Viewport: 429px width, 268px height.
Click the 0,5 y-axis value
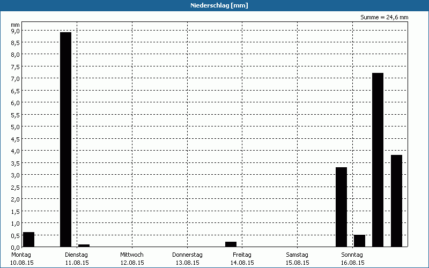(x=16, y=235)
